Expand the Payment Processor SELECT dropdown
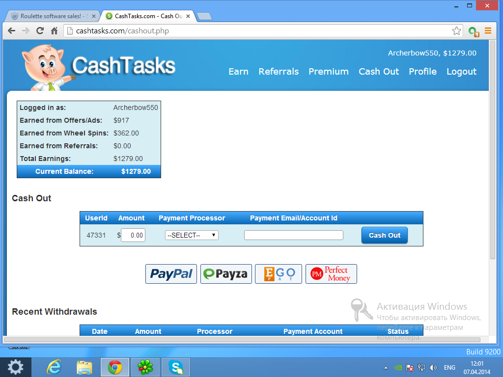 point(192,235)
